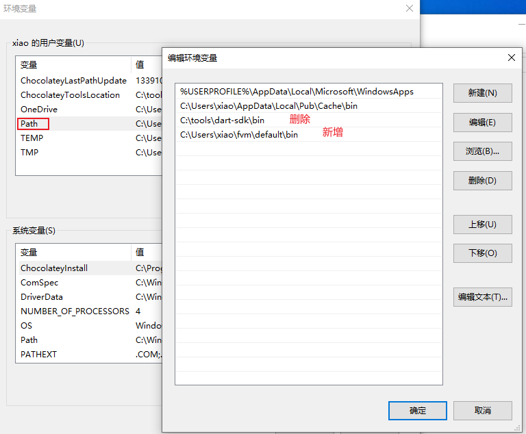
Task: Select the system Path variable
Action: click(90, 340)
